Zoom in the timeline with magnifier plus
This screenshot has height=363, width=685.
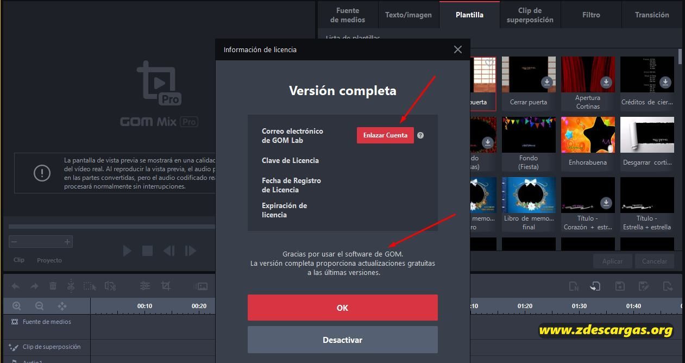(17, 306)
